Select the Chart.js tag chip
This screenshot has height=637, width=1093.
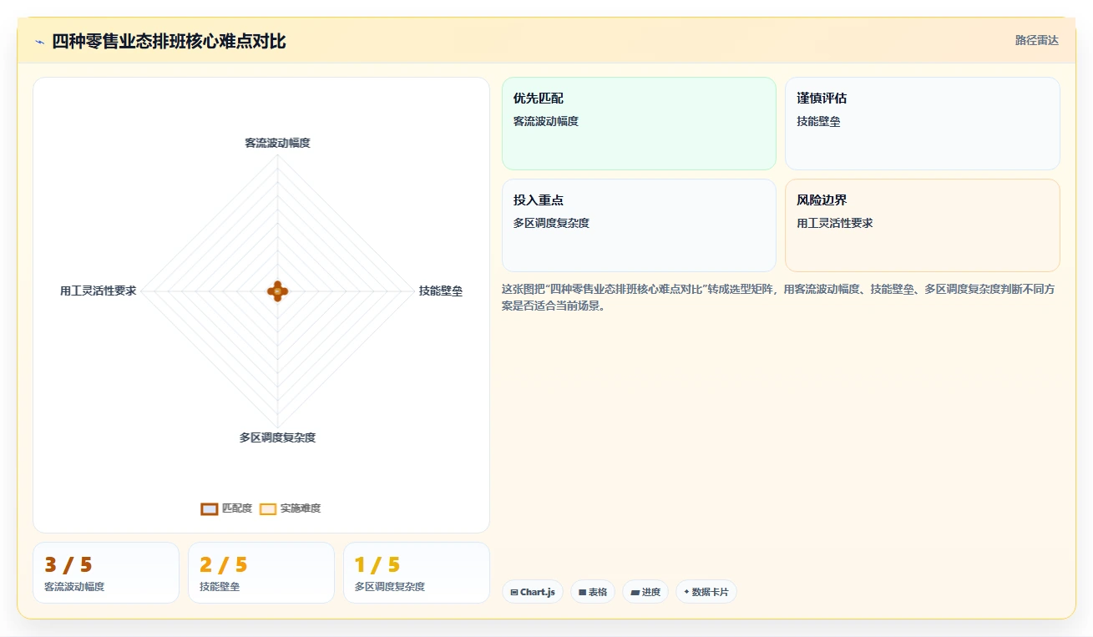(x=533, y=592)
